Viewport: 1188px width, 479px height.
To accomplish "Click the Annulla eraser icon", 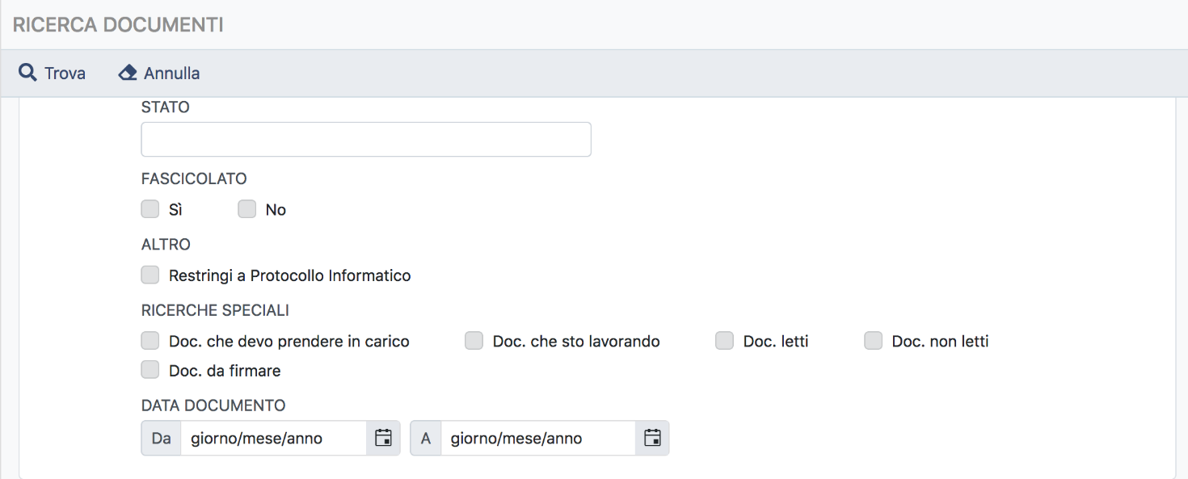I will click(x=128, y=73).
